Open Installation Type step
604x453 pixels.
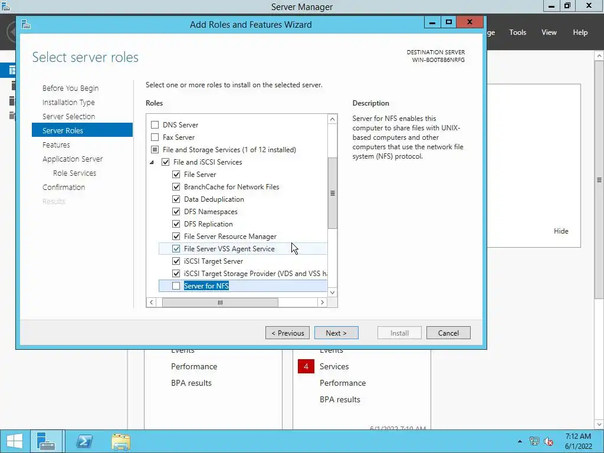click(68, 103)
